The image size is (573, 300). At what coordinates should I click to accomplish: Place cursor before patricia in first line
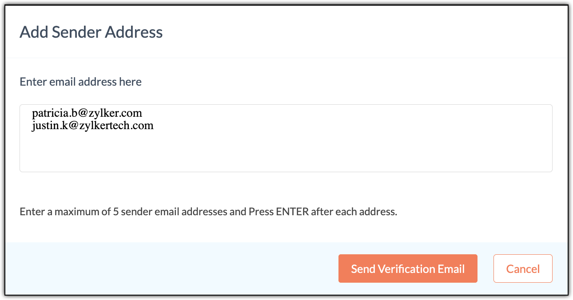[x=32, y=114]
